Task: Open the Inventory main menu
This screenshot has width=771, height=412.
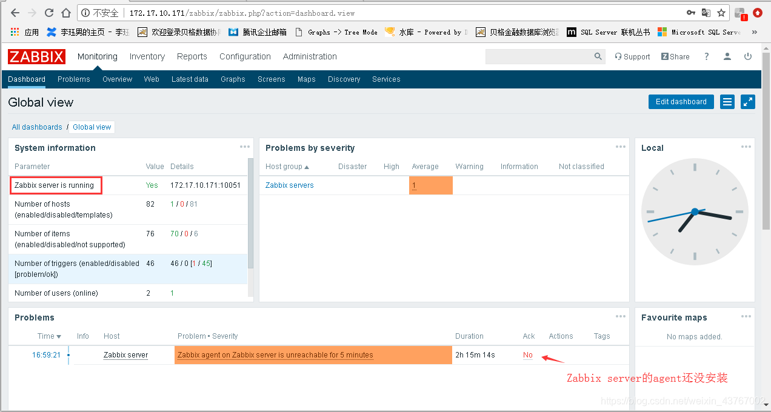Action: [147, 56]
